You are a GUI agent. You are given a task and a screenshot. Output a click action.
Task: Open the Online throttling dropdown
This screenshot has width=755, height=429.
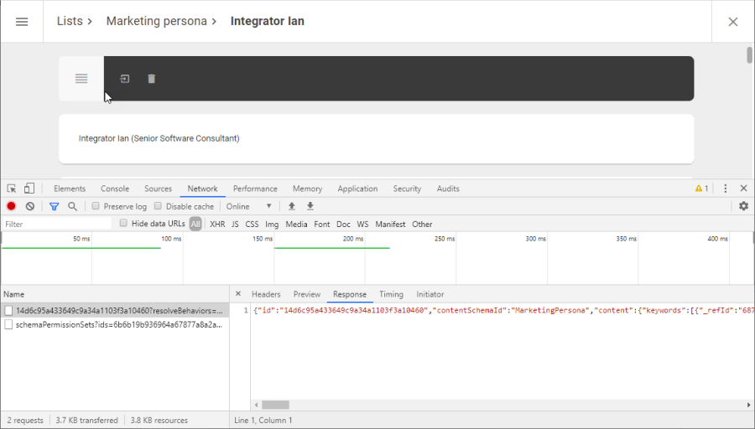(x=249, y=206)
